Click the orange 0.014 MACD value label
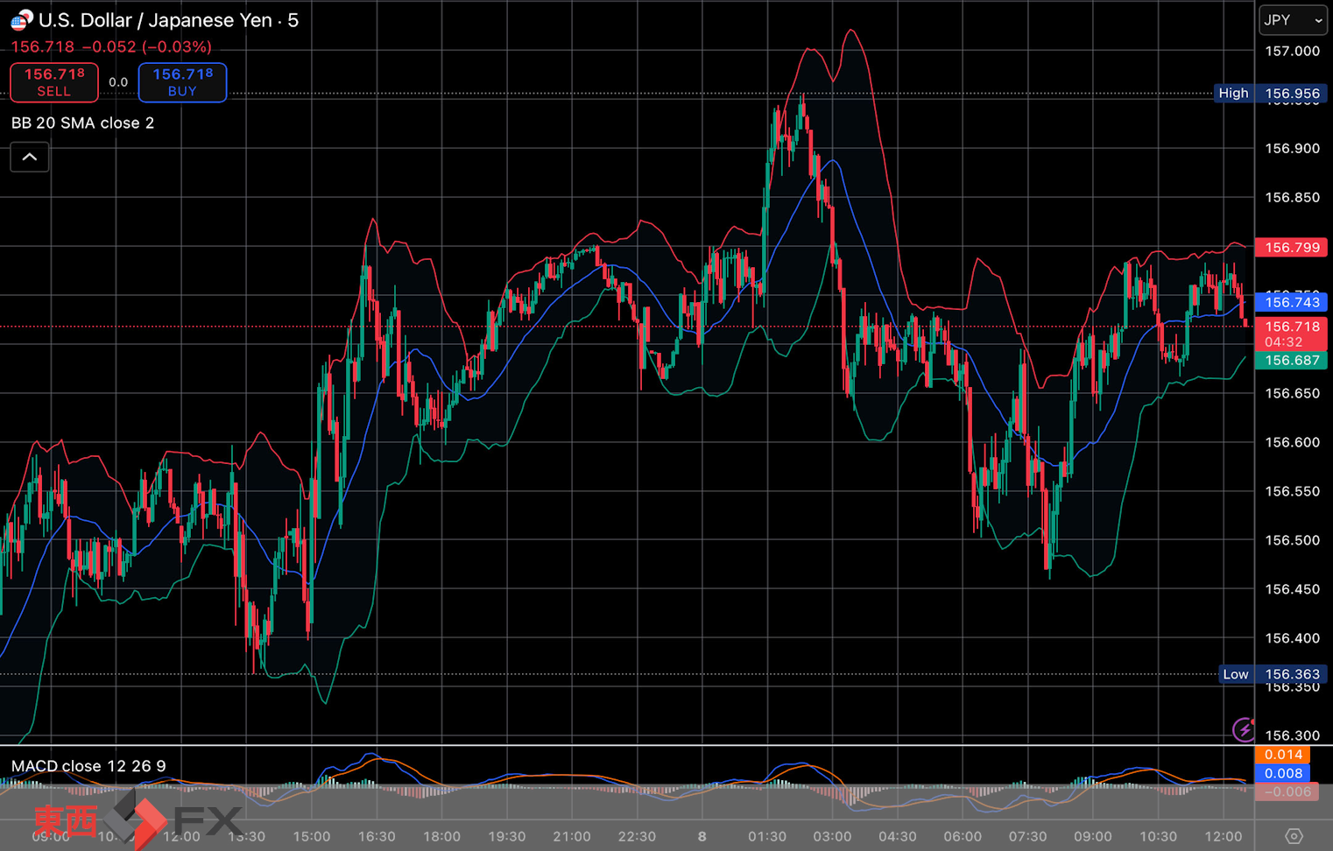Screen dimensions: 1333x851 pyautogui.click(x=1283, y=755)
